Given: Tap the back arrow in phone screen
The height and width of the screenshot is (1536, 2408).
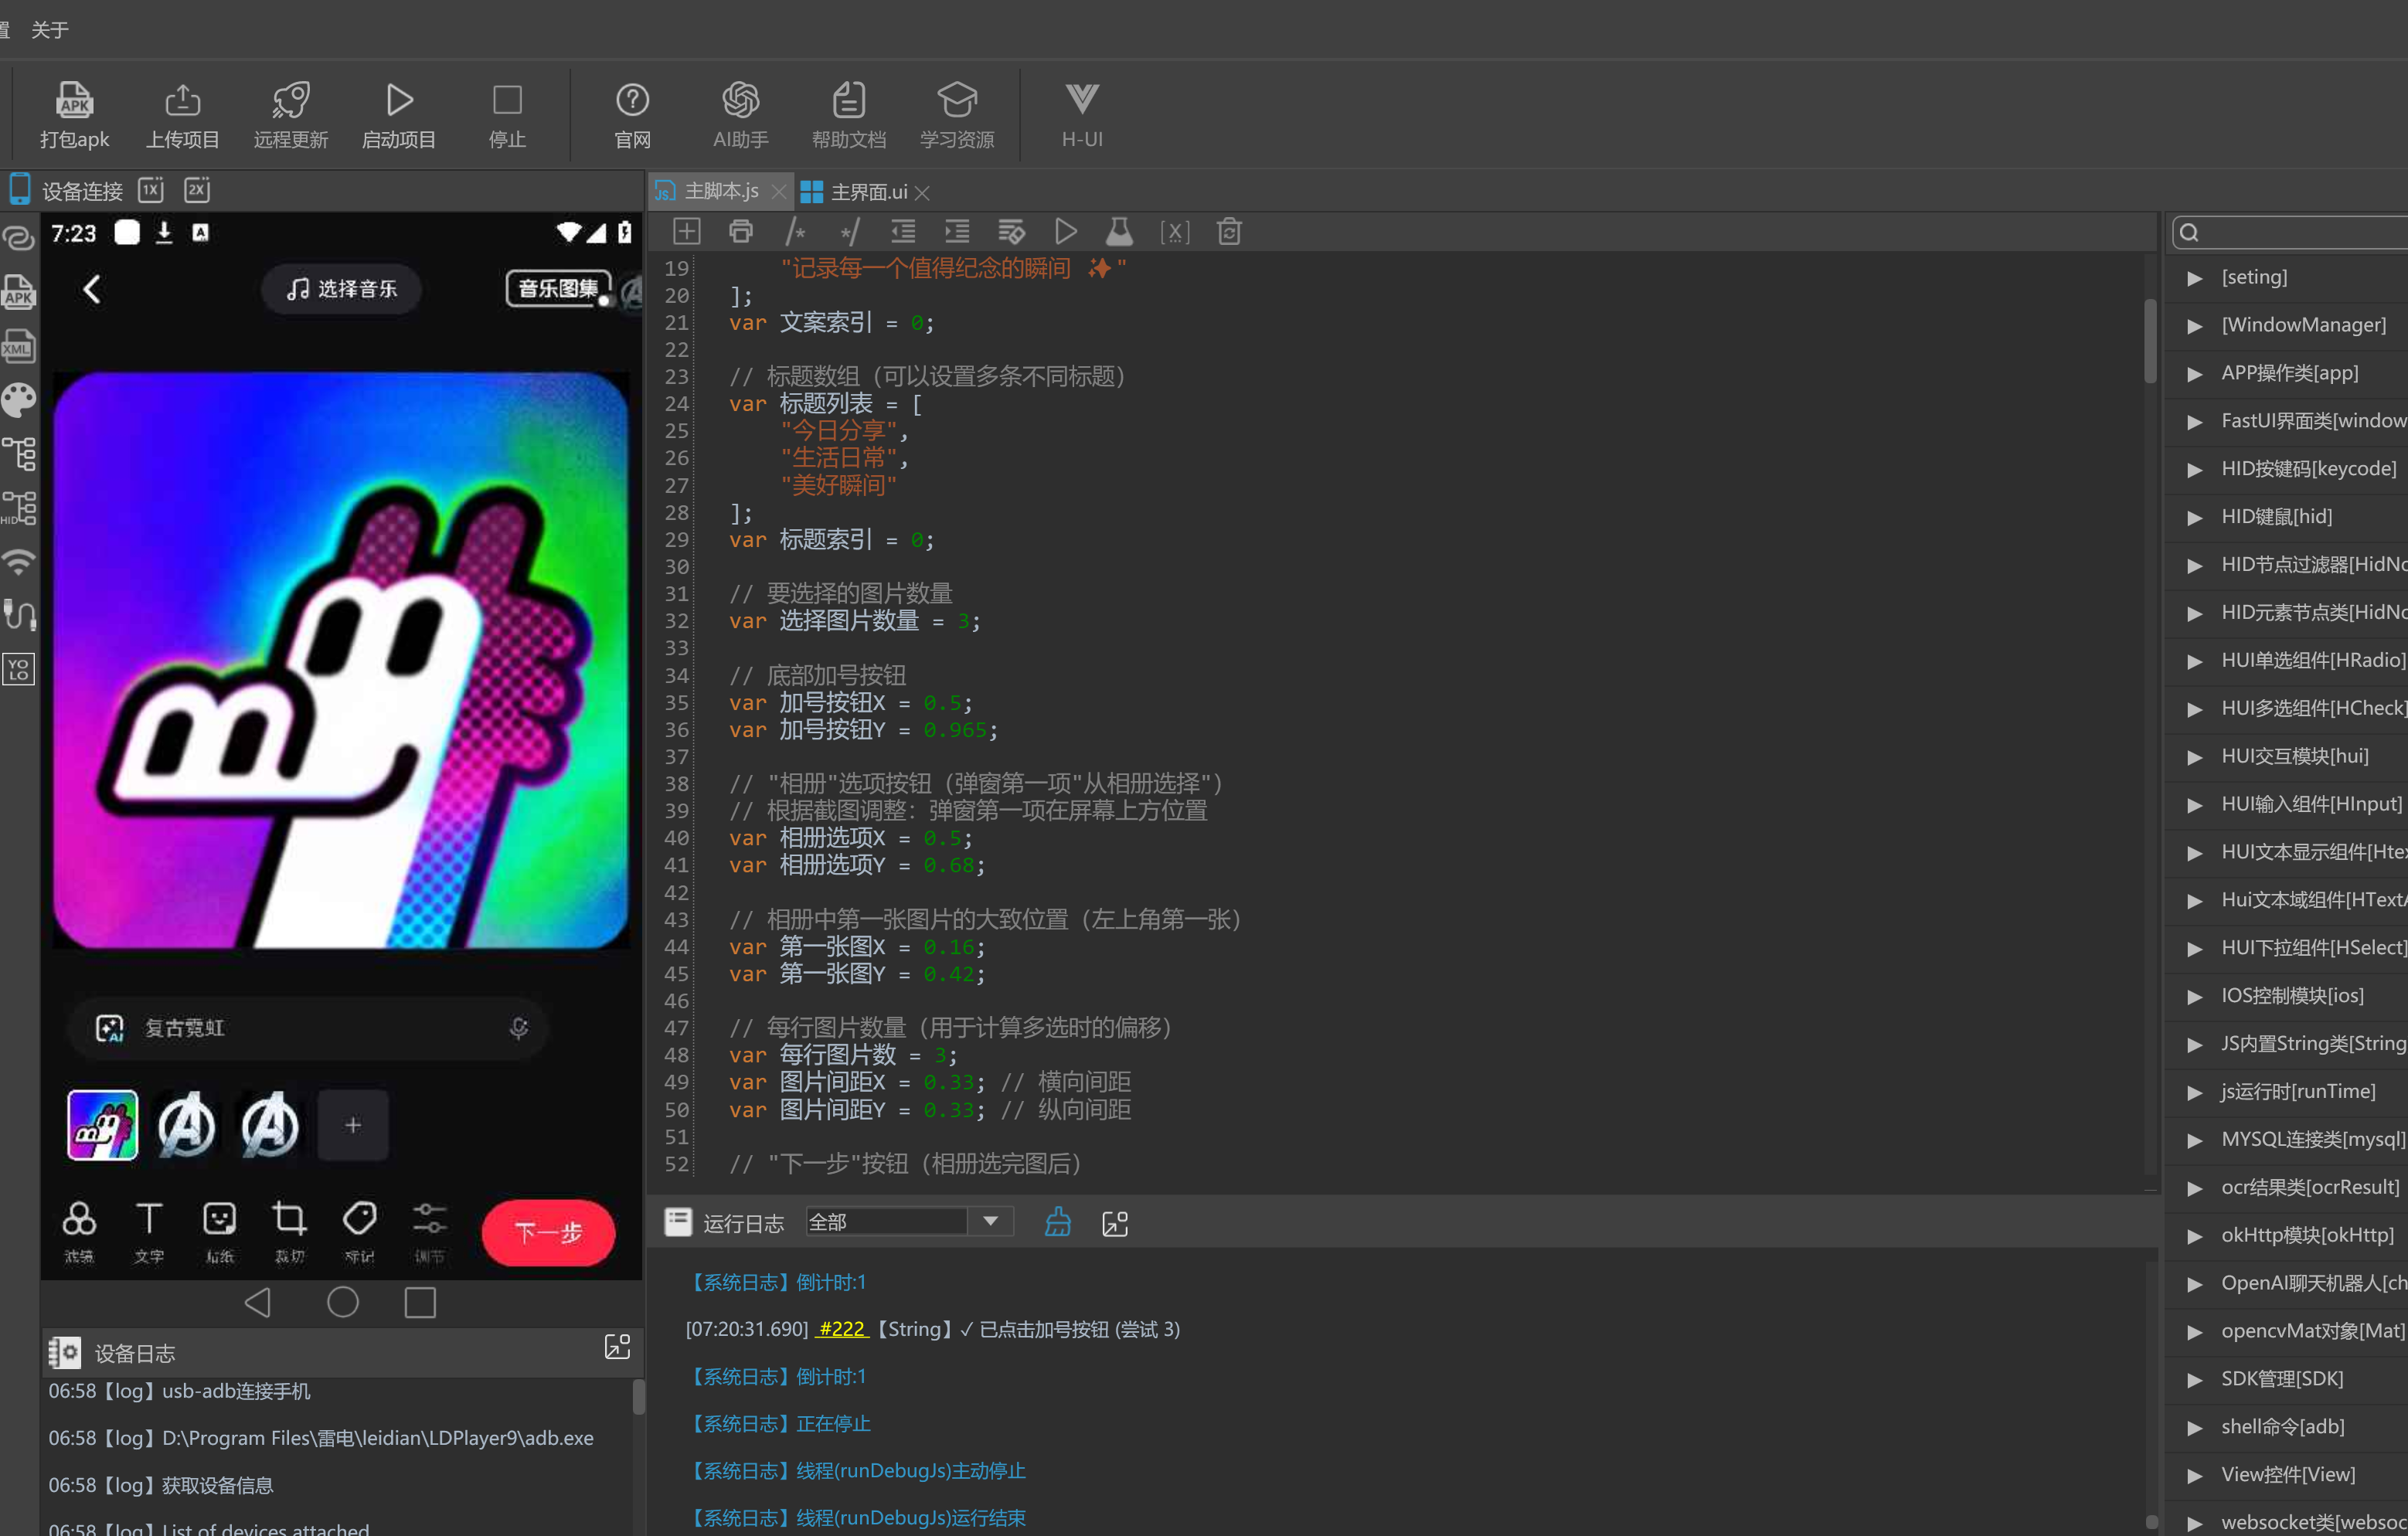Looking at the screenshot, I should coord(92,289).
